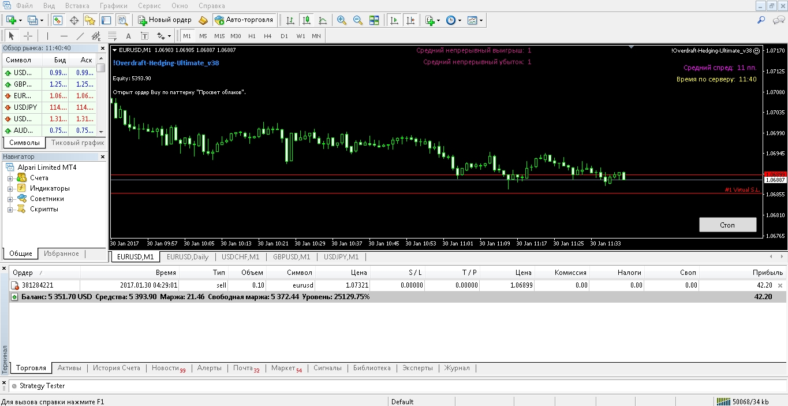Open the Графики menu

click(114, 5)
